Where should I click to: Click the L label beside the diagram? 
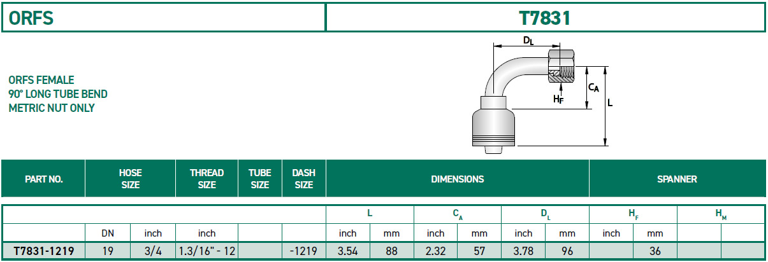coord(611,102)
